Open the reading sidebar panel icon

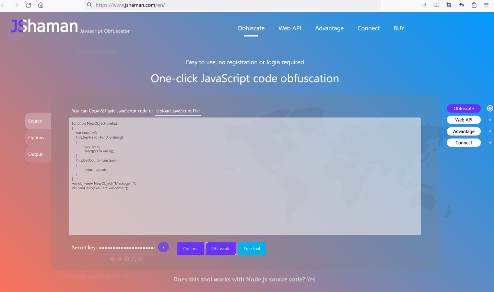(436, 5)
